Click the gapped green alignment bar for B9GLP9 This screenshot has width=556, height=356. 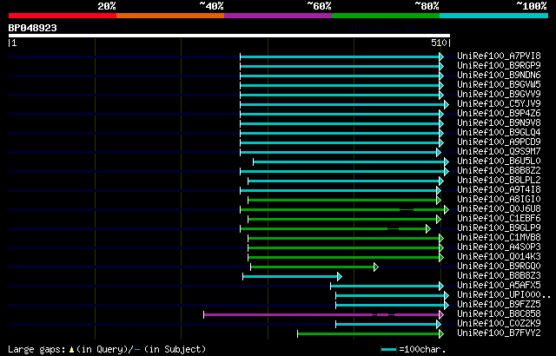click(335, 229)
